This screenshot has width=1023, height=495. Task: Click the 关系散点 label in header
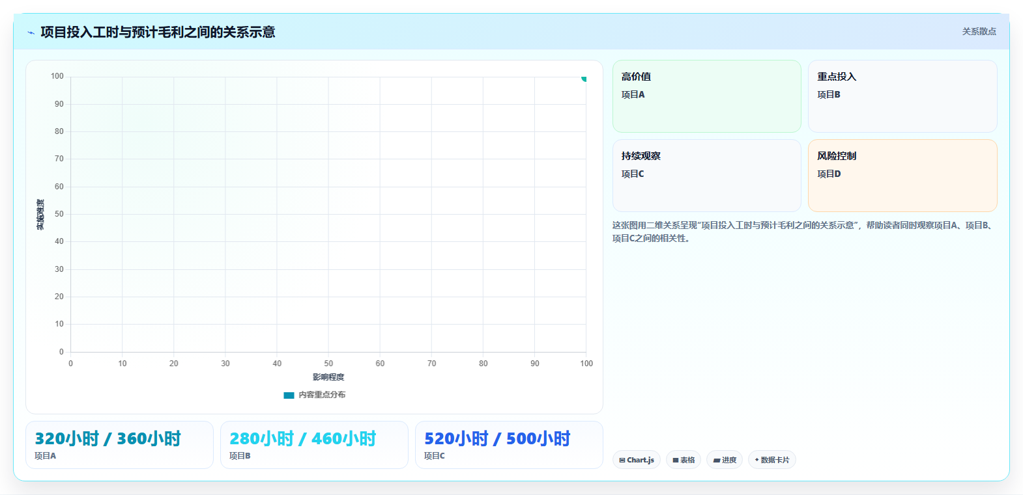[x=979, y=31]
